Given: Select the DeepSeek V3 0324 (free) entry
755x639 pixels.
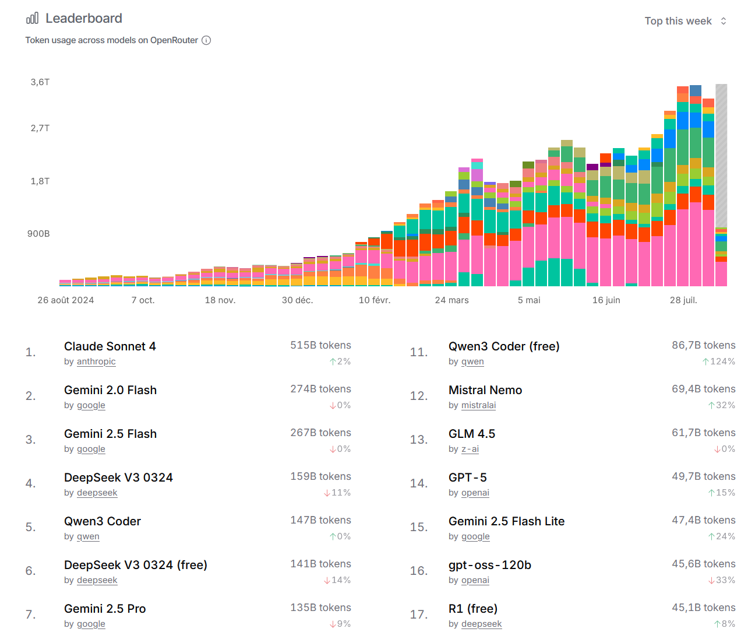Looking at the screenshot, I should (x=136, y=565).
